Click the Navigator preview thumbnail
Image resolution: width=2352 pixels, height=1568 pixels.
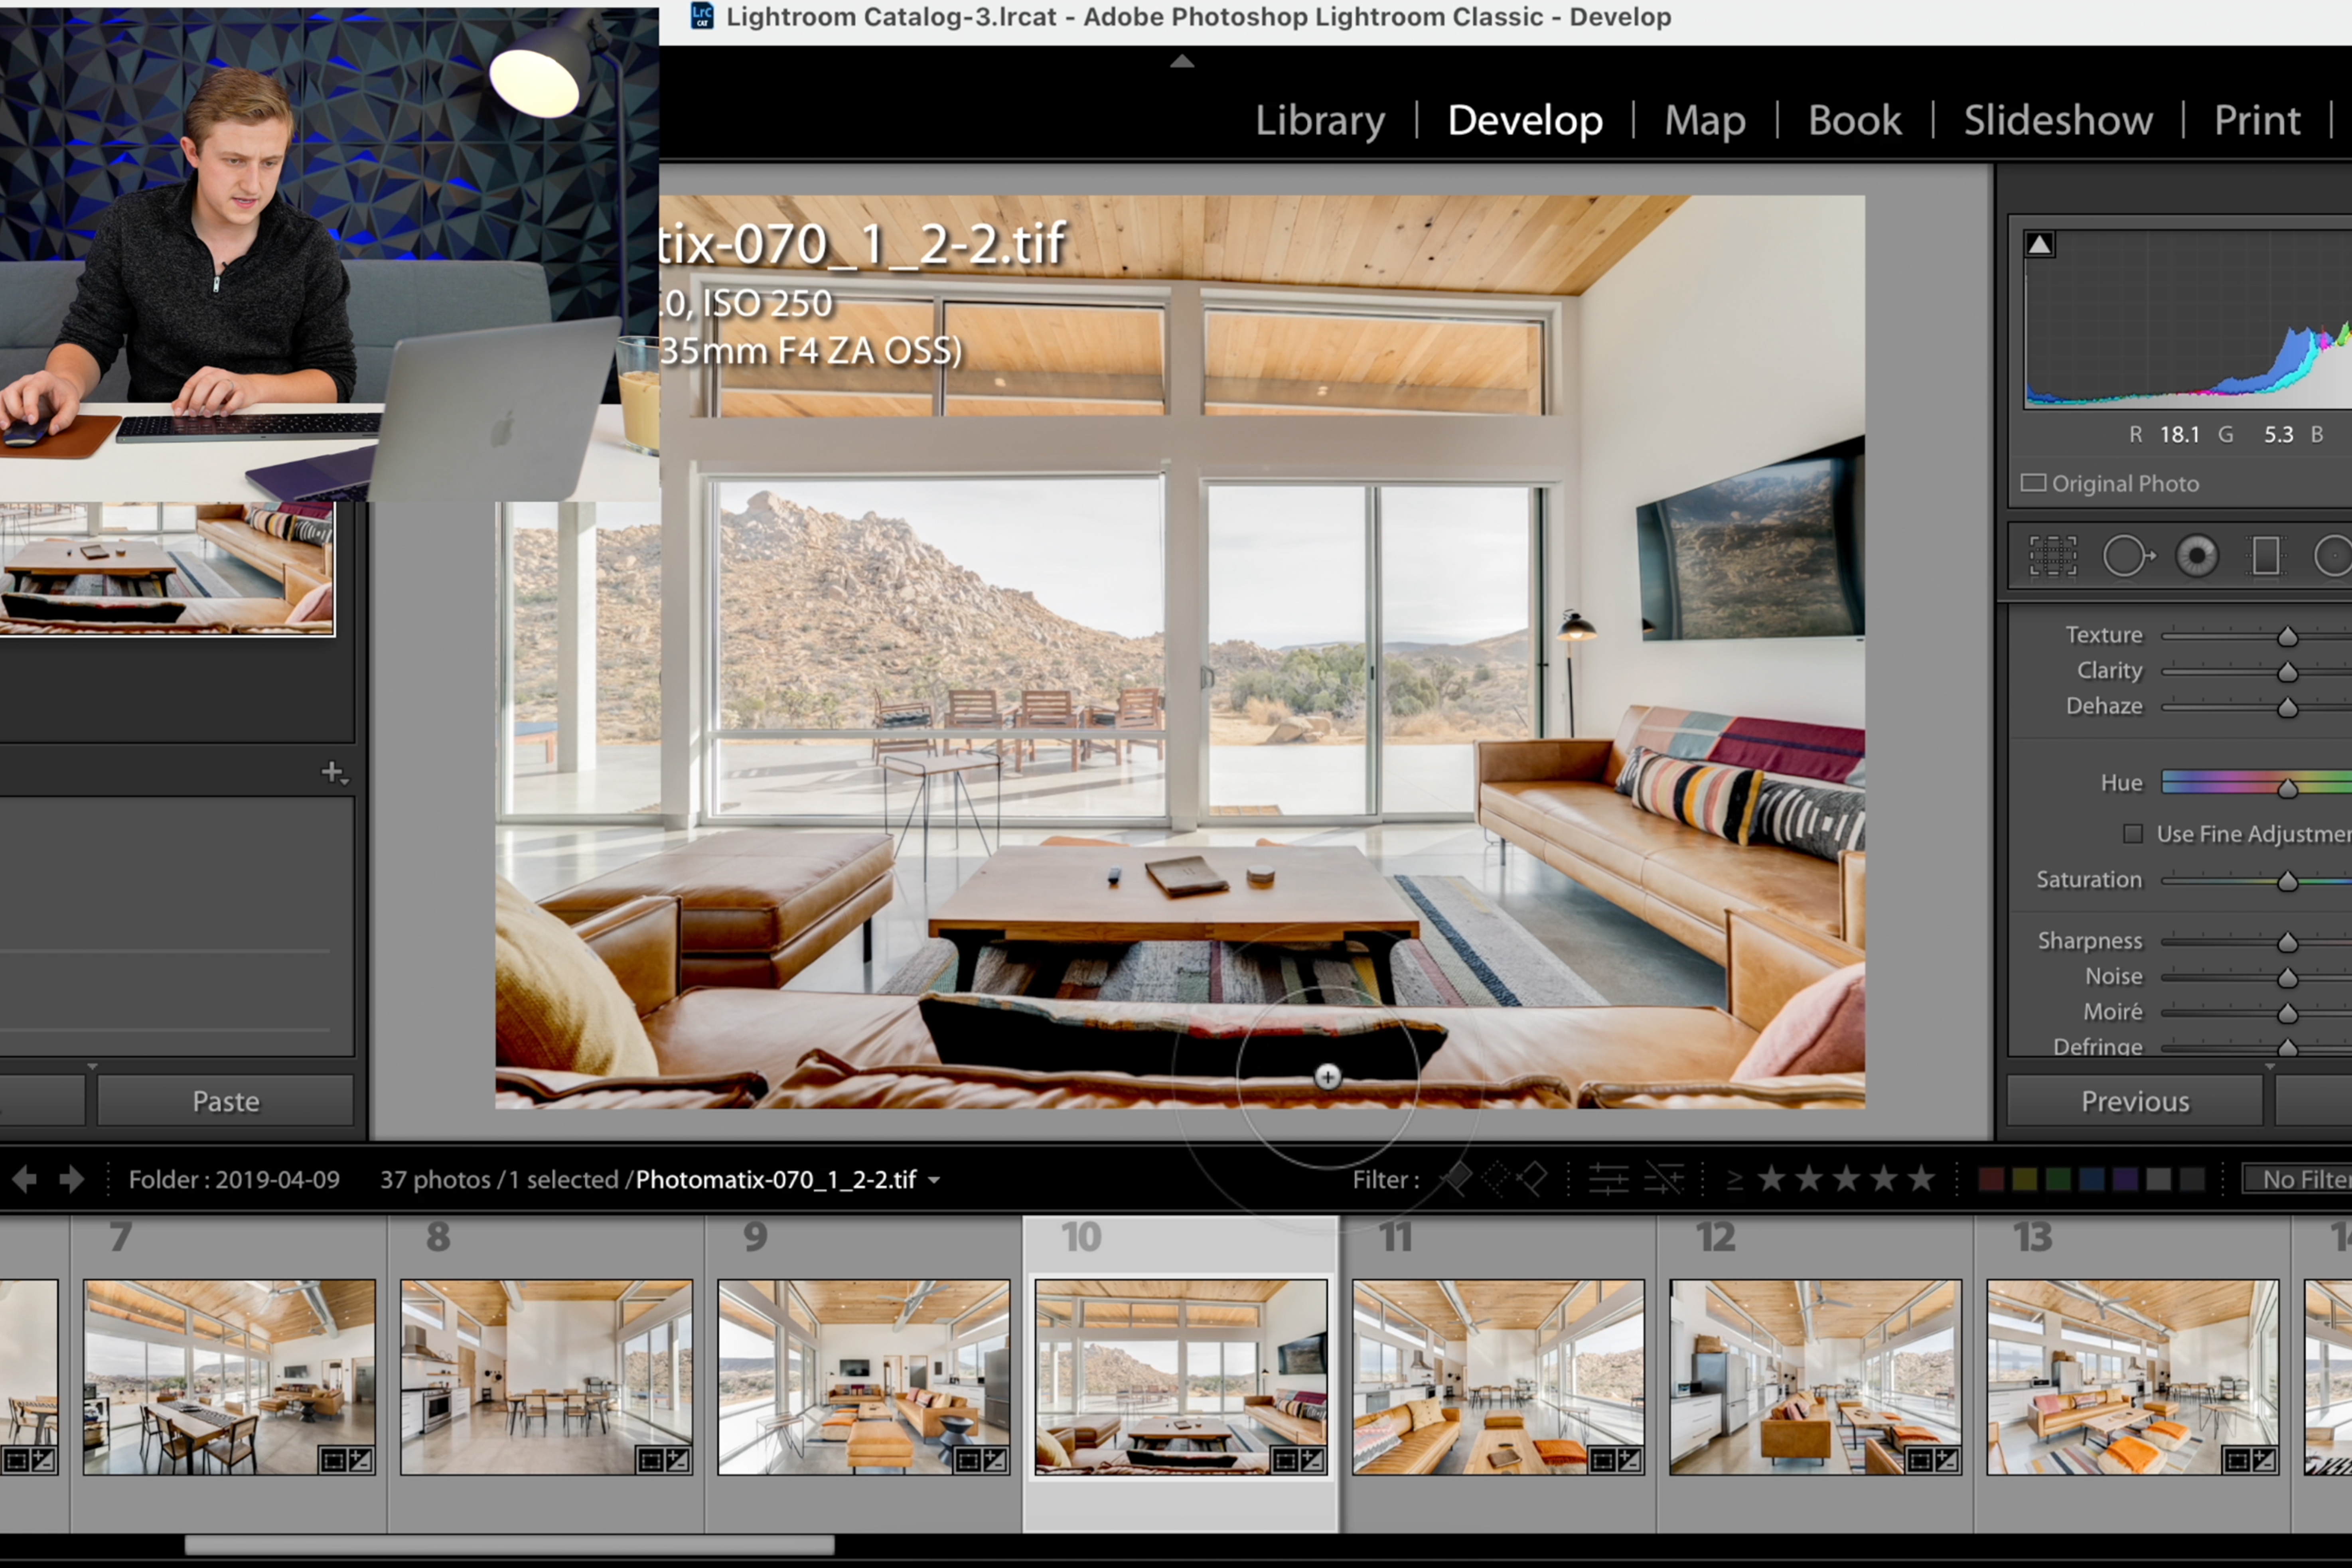point(167,568)
